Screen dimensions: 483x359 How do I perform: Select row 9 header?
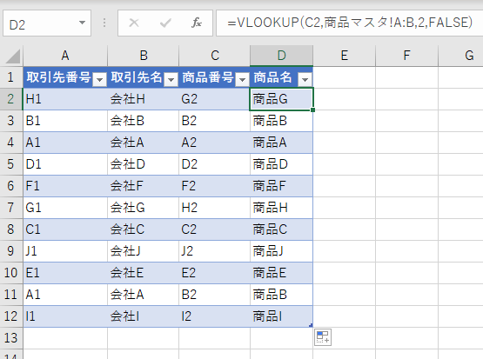[x=11, y=251]
